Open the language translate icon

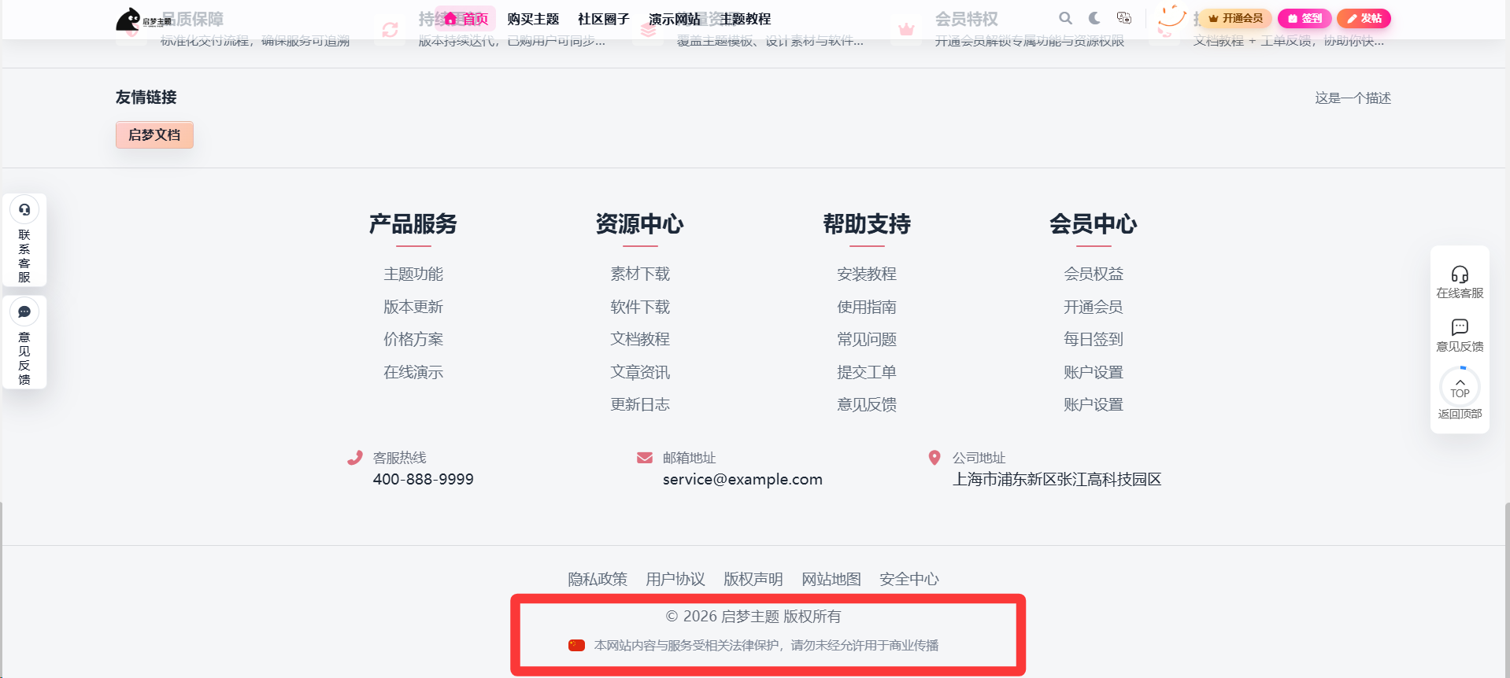1124,18
